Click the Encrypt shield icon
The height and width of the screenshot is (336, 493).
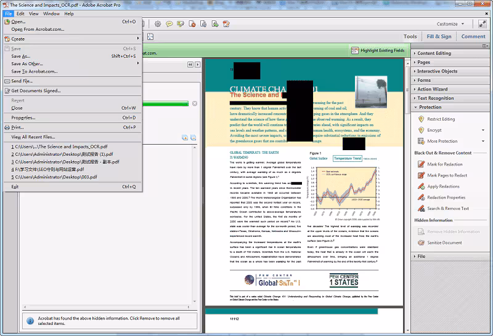422,130
